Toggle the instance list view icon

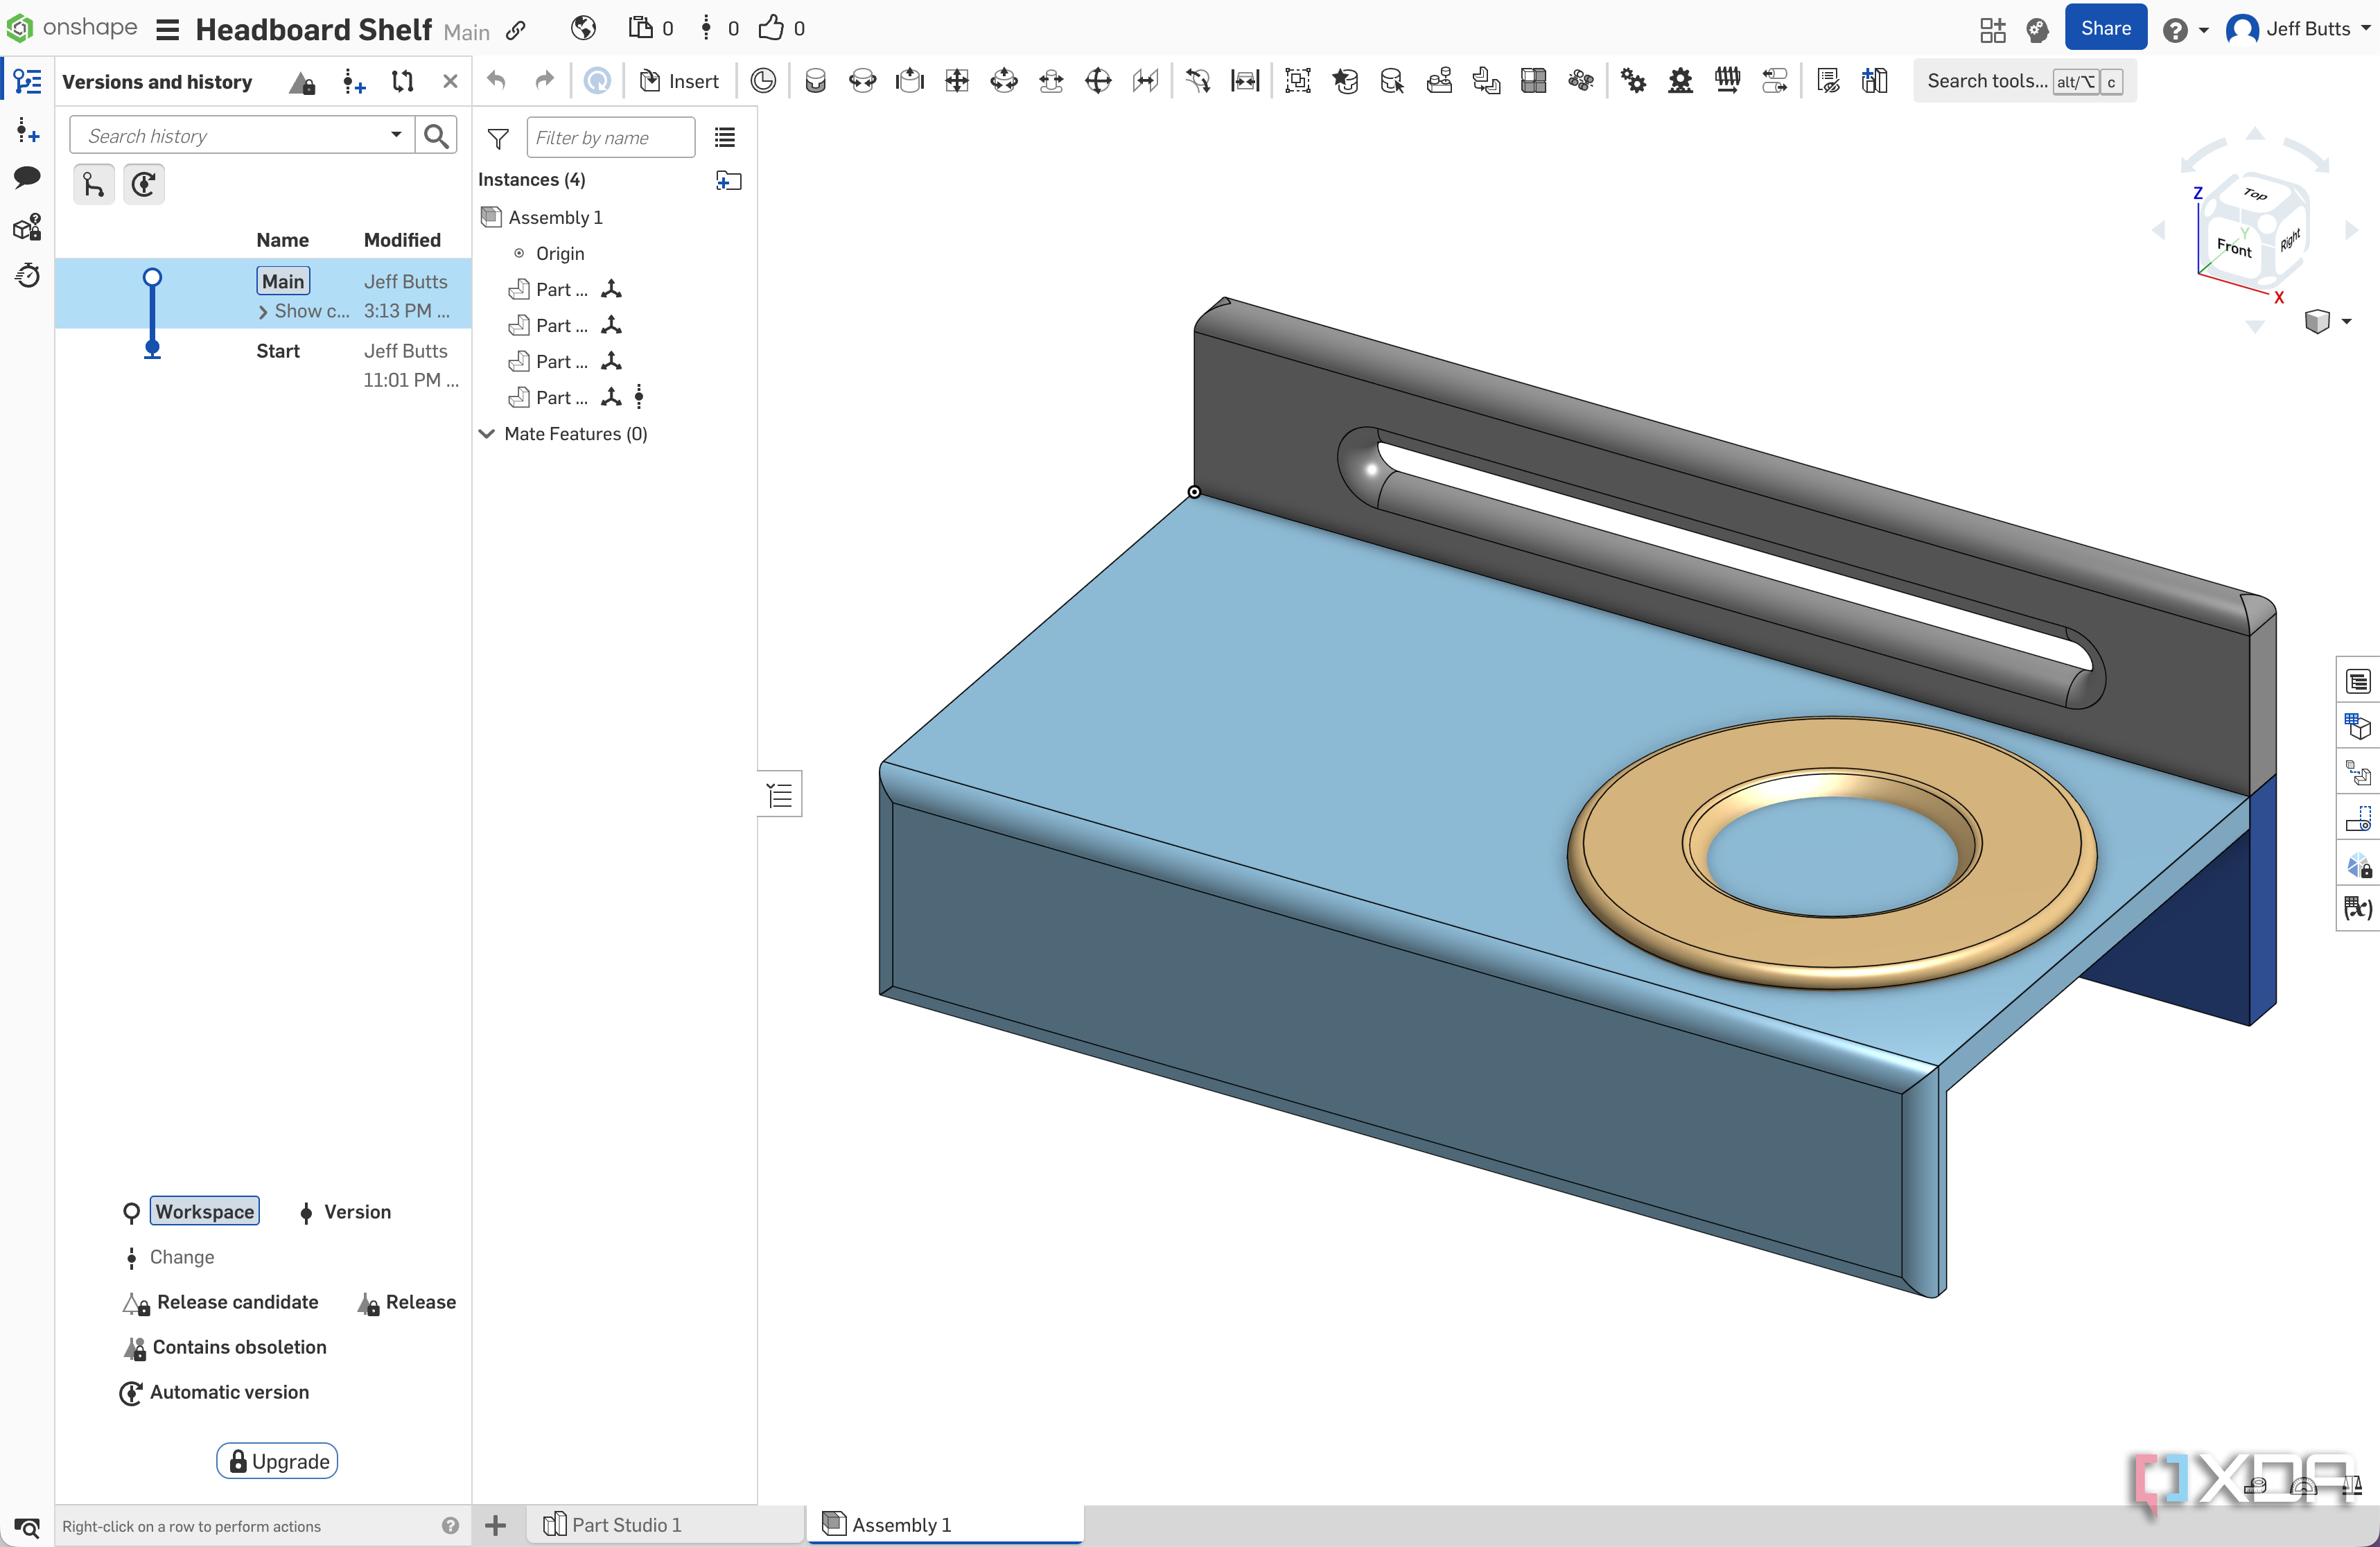pos(725,137)
